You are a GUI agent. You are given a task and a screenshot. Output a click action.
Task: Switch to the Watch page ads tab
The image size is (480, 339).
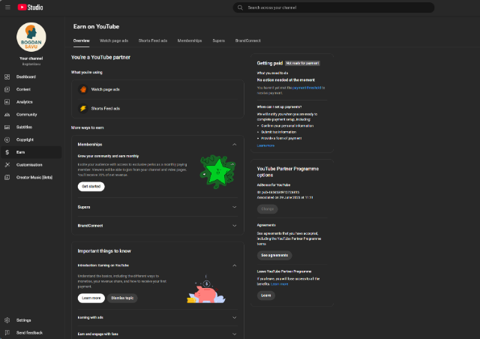click(114, 40)
